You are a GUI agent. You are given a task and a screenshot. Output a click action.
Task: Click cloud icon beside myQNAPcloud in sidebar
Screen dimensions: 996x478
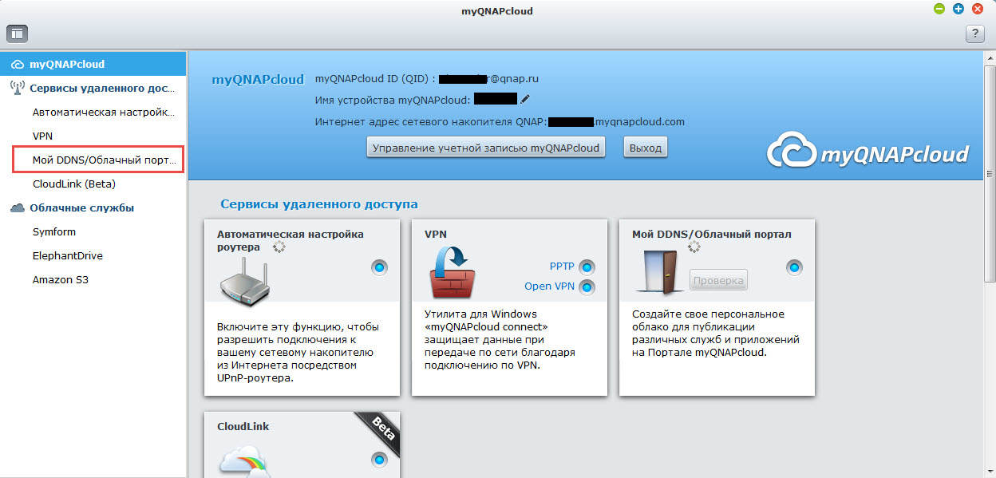click(x=18, y=65)
